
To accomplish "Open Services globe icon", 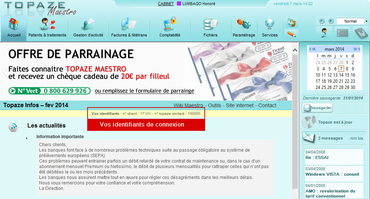I will coord(270,24).
